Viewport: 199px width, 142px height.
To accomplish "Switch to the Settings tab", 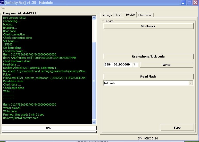I will point(106,15).
